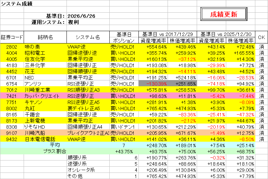Select the 三井化学 stock name cell
268x179 pixels.
45,65
